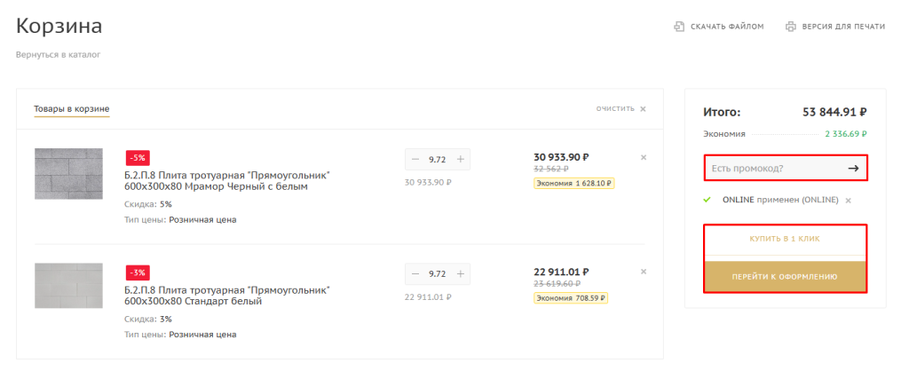The image size is (909, 387).
Task: Click the download file icon
Action: (x=678, y=27)
